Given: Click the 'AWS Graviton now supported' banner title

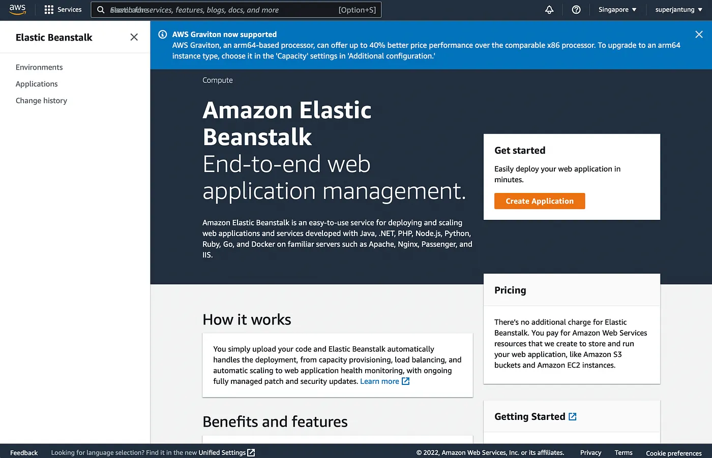Looking at the screenshot, I should 224,35.
